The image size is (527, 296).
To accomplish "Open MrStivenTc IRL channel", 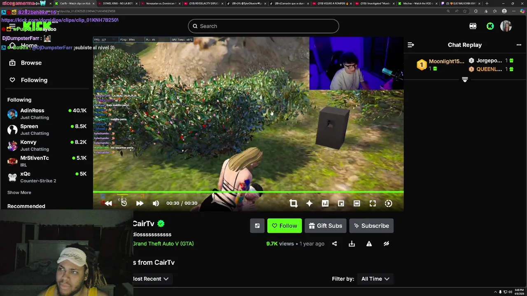I will (47, 161).
